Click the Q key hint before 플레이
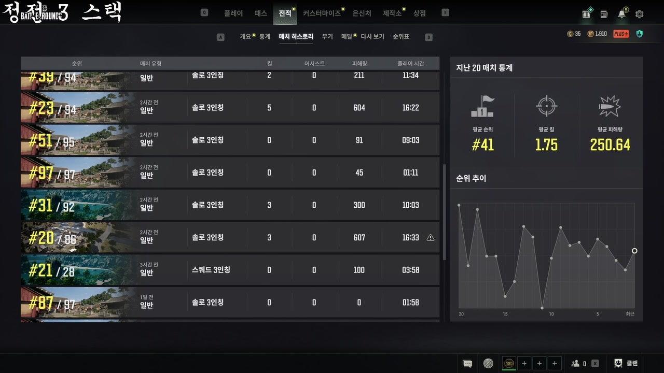Image resolution: width=664 pixels, height=373 pixels. (x=204, y=13)
